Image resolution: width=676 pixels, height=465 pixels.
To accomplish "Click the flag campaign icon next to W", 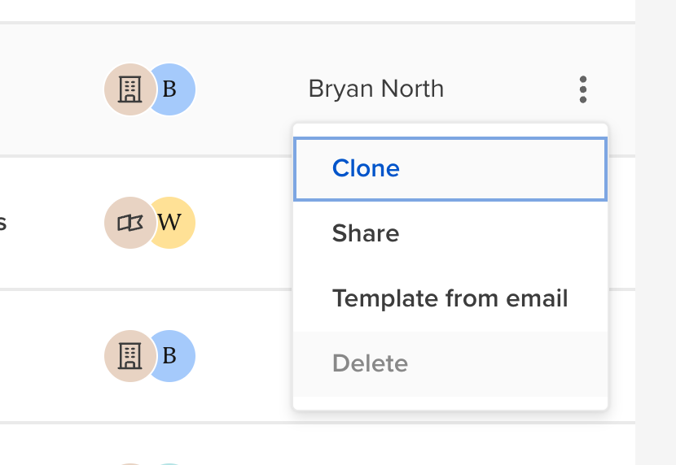I will pos(130,223).
